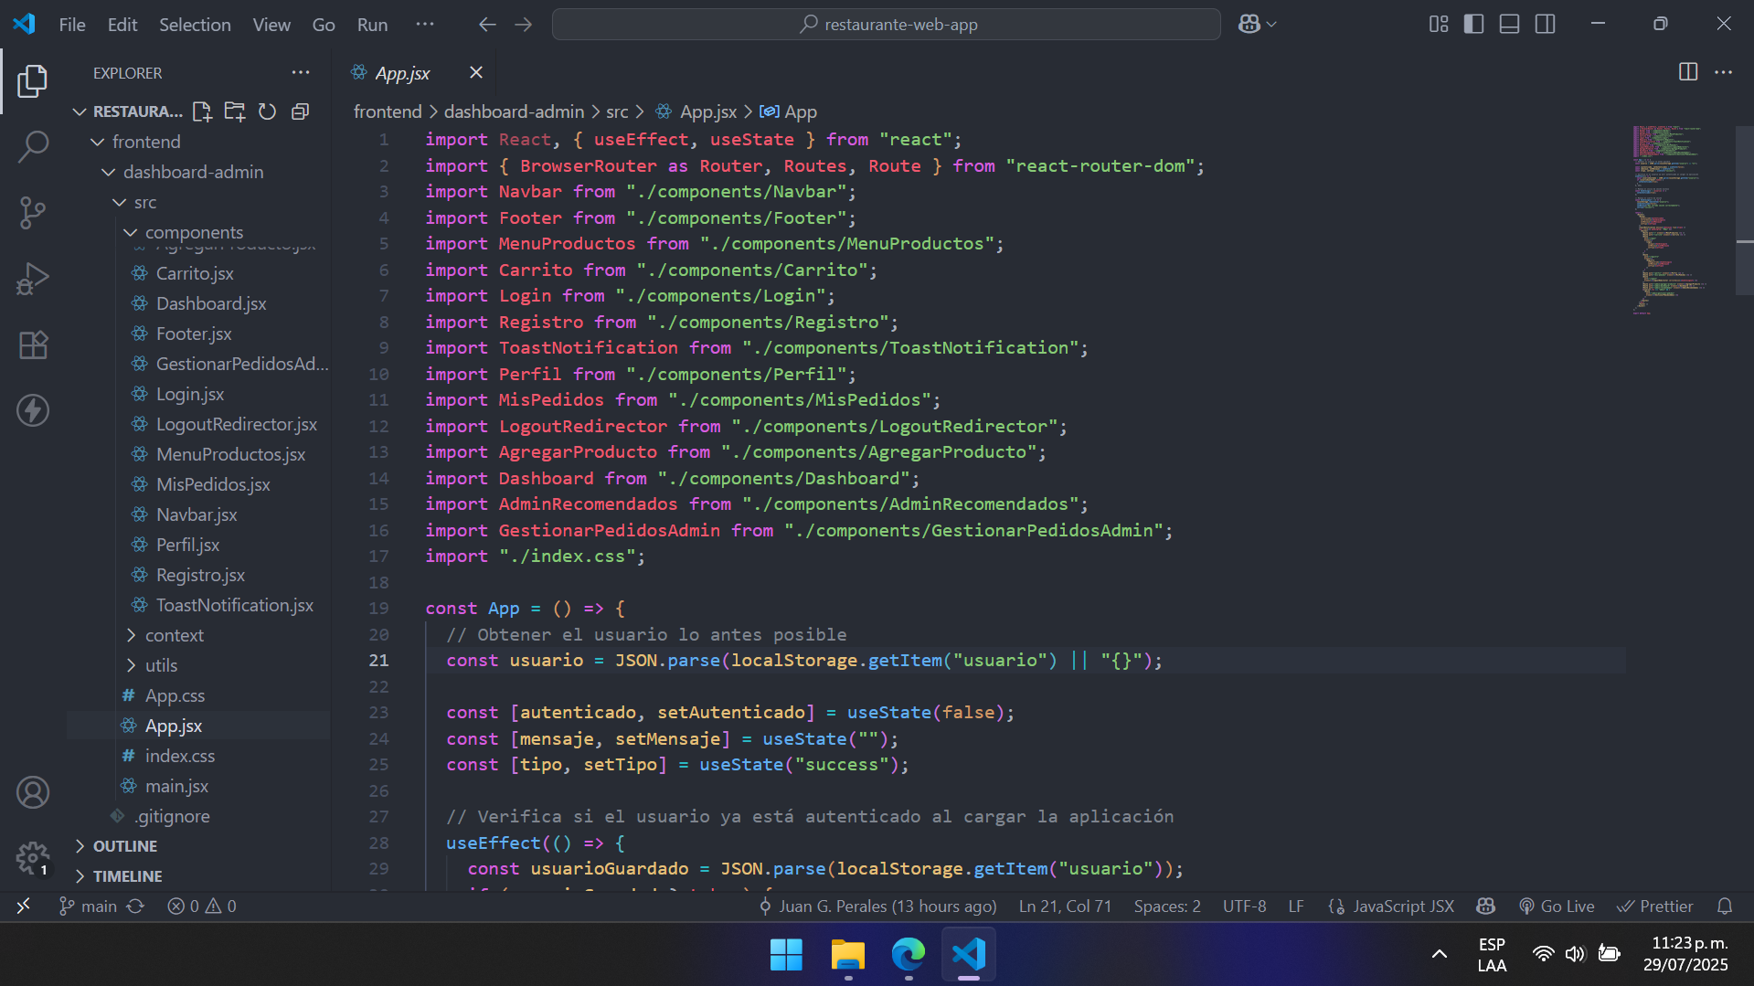
Task: Change the JavaScript JSX language mode
Action: pos(1403,906)
